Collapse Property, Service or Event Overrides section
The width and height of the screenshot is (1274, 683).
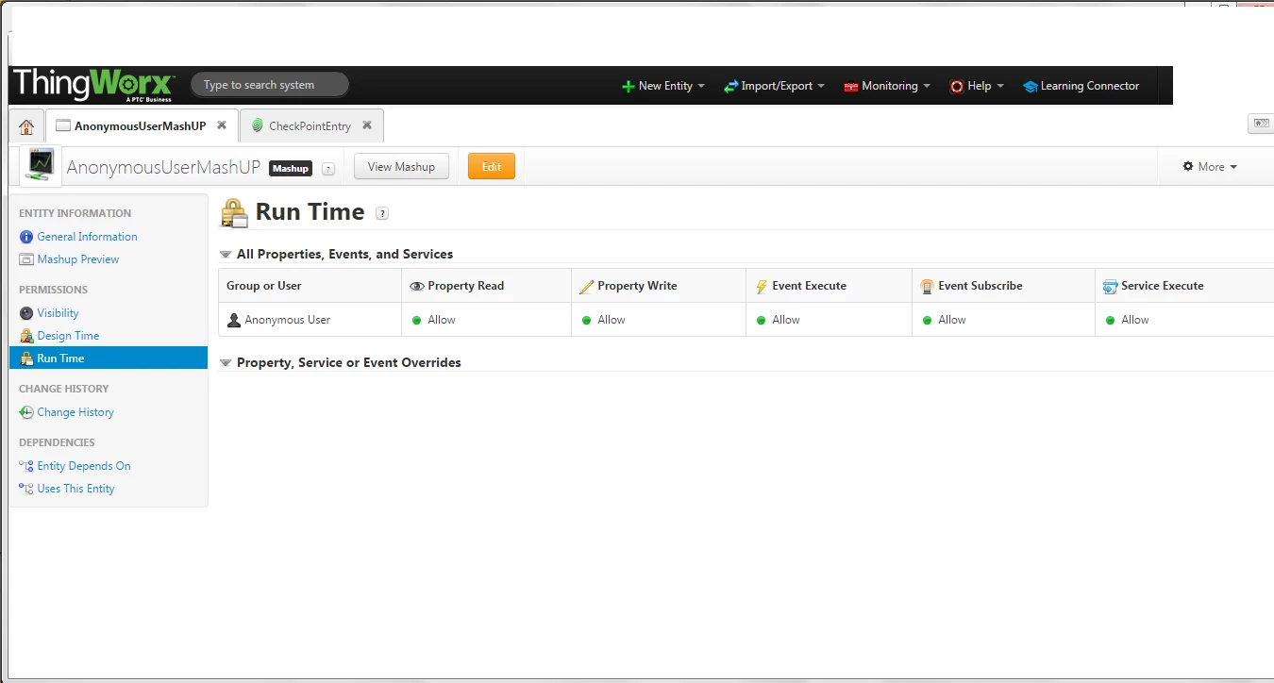pos(226,363)
